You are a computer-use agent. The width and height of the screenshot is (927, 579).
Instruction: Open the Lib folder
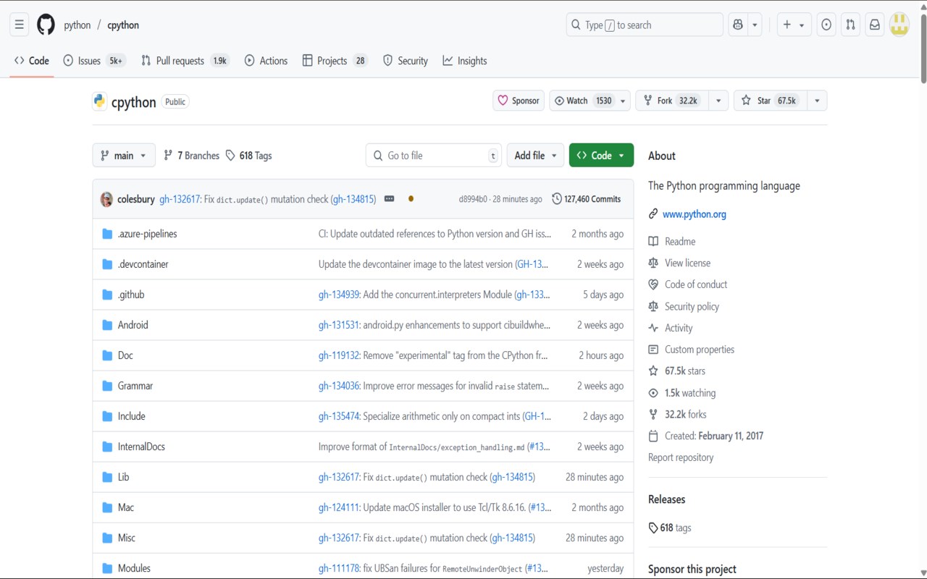click(x=123, y=477)
